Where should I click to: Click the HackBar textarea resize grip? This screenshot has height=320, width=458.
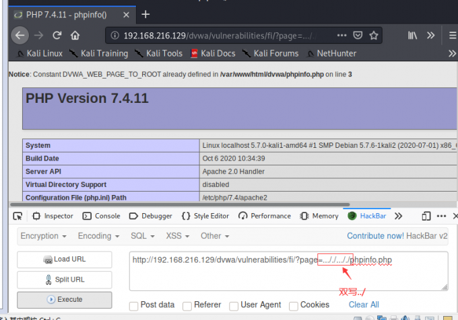(x=445, y=287)
